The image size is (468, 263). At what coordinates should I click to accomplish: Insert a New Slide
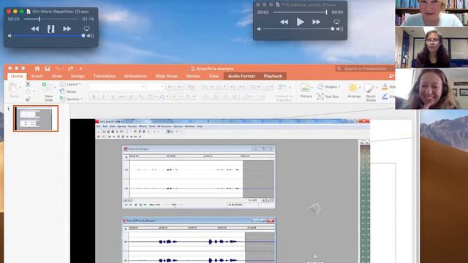click(48, 92)
